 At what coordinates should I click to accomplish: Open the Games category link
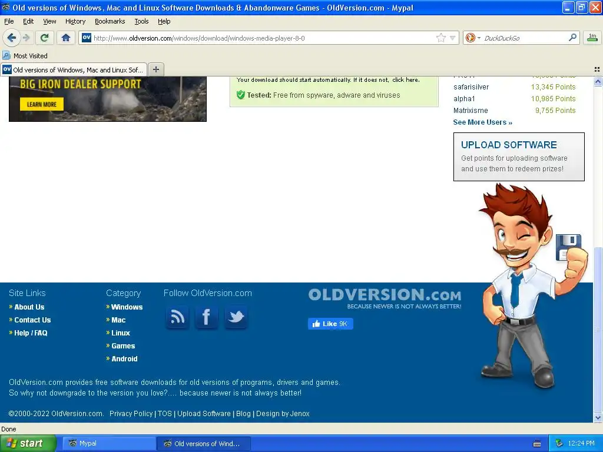[123, 346]
